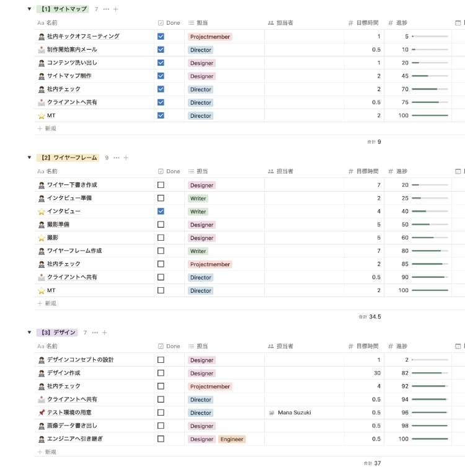
Task: Click mail icon of デザイン group クライアントへ共有
Action: click(x=42, y=400)
